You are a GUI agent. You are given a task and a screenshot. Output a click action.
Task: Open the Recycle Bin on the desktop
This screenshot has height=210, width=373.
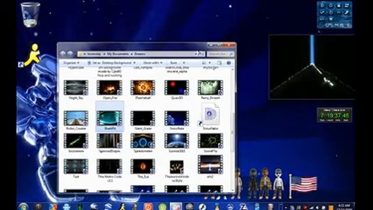pyautogui.click(x=30, y=15)
